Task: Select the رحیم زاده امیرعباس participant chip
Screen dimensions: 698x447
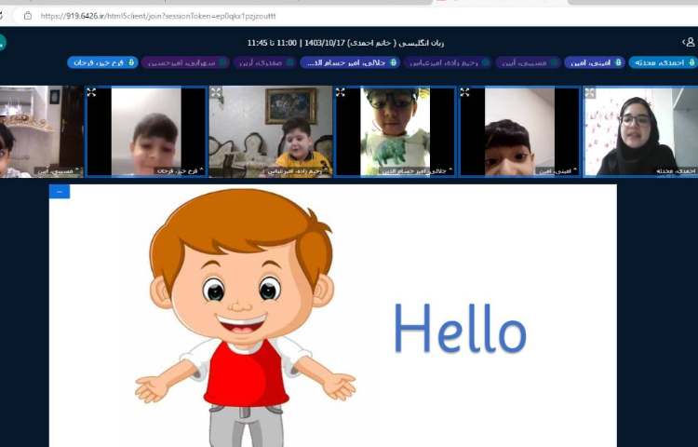Action: coord(449,62)
